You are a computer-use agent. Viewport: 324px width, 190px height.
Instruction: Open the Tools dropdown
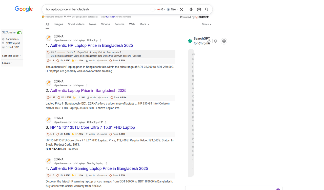(x=207, y=24)
